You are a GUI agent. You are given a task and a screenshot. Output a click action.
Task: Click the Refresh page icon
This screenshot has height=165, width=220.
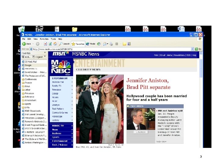point(50,44)
